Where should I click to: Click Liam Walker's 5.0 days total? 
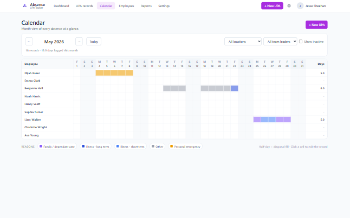(322, 120)
